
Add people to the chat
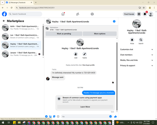(76, 54)
